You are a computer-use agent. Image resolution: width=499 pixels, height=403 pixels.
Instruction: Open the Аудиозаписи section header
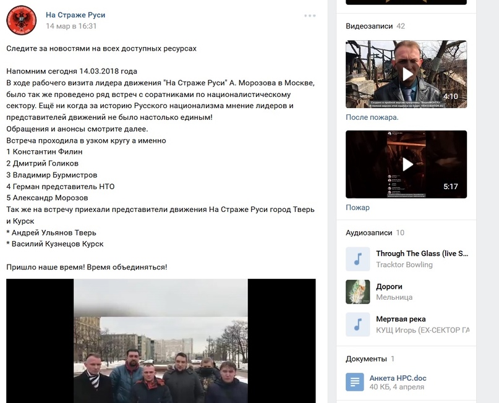coord(369,233)
